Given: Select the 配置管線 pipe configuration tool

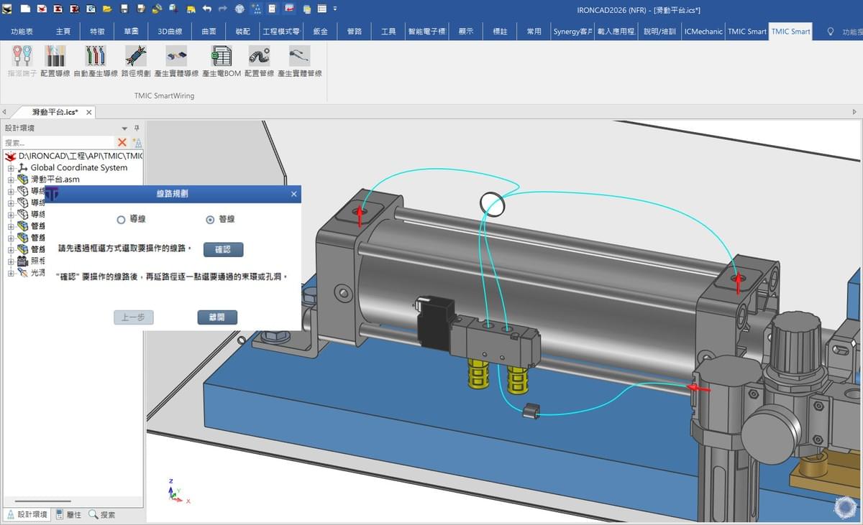Looking at the screenshot, I should click(259, 56).
